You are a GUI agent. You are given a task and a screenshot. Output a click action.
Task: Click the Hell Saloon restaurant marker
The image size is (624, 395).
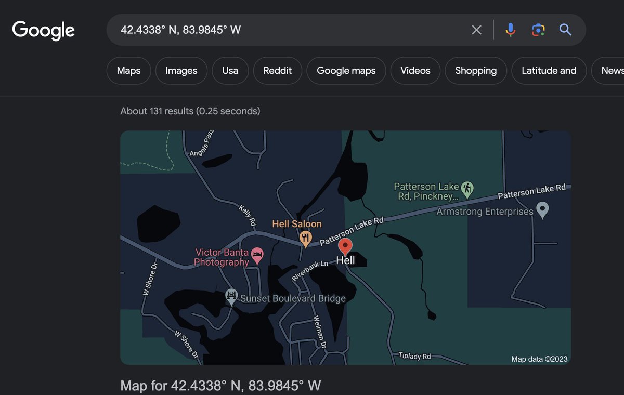[306, 240]
